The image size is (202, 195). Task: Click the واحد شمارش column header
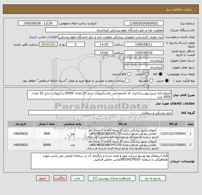73,124
